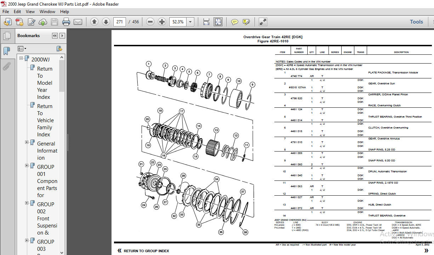Open the zoom percentage dropdown arrow

pyautogui.click(x=190, y=22)
